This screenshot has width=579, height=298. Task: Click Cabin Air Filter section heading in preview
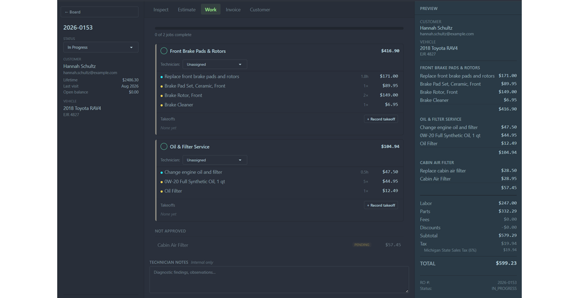tap(437, 162)
